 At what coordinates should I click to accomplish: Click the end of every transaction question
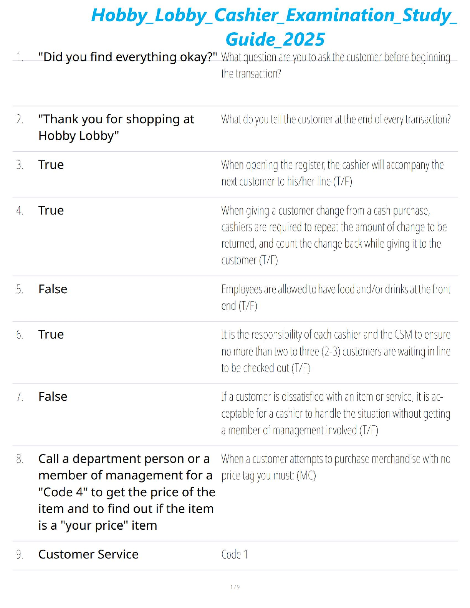point(336,119)
